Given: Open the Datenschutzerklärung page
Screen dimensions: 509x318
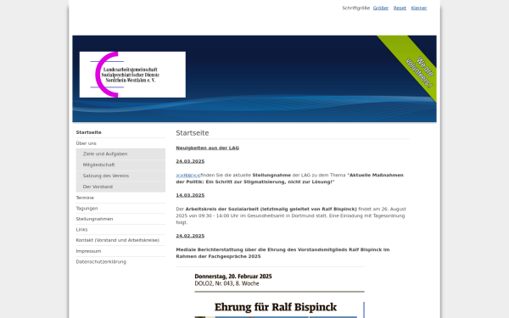Looking at the screenshot, I should click(x=101, y=262).
